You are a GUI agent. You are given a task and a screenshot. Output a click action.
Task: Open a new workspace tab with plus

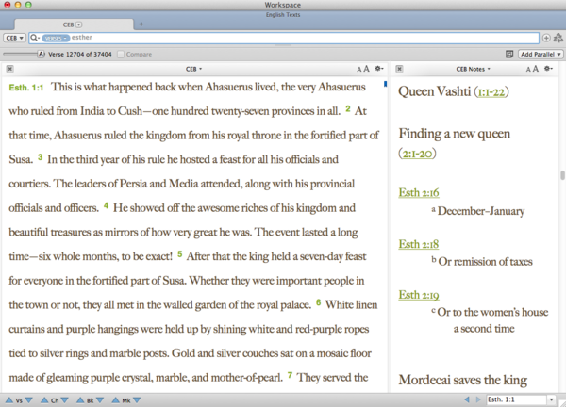[x=141, y=24]
